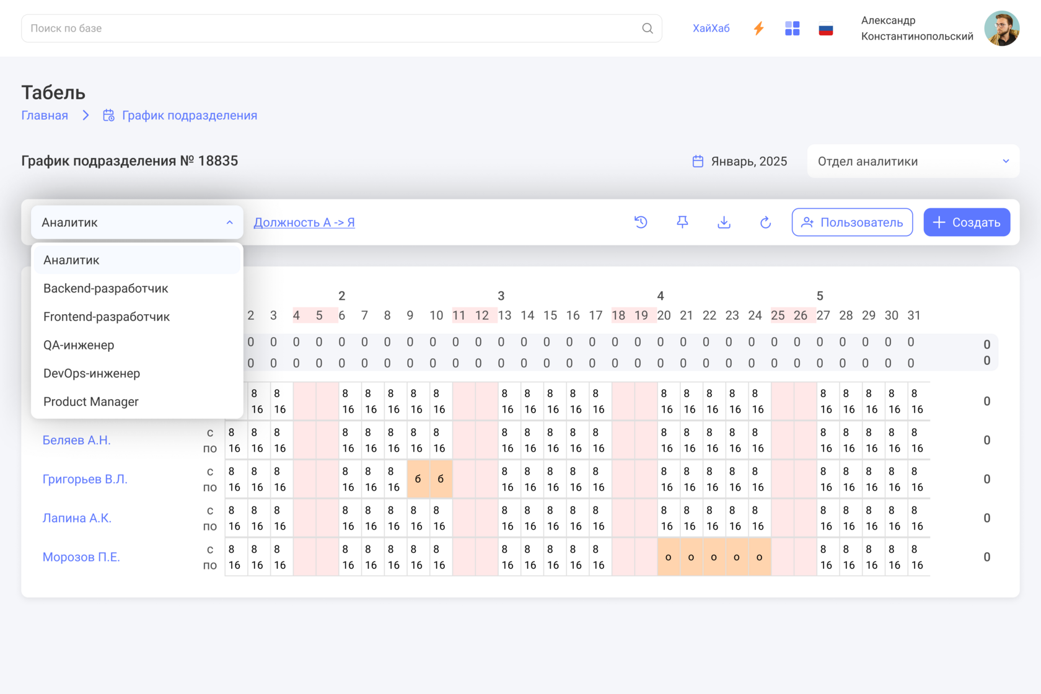The width and height of the screenshot is (1041, 694).
Task: Click the history clock icon
Action: point(641,222)
